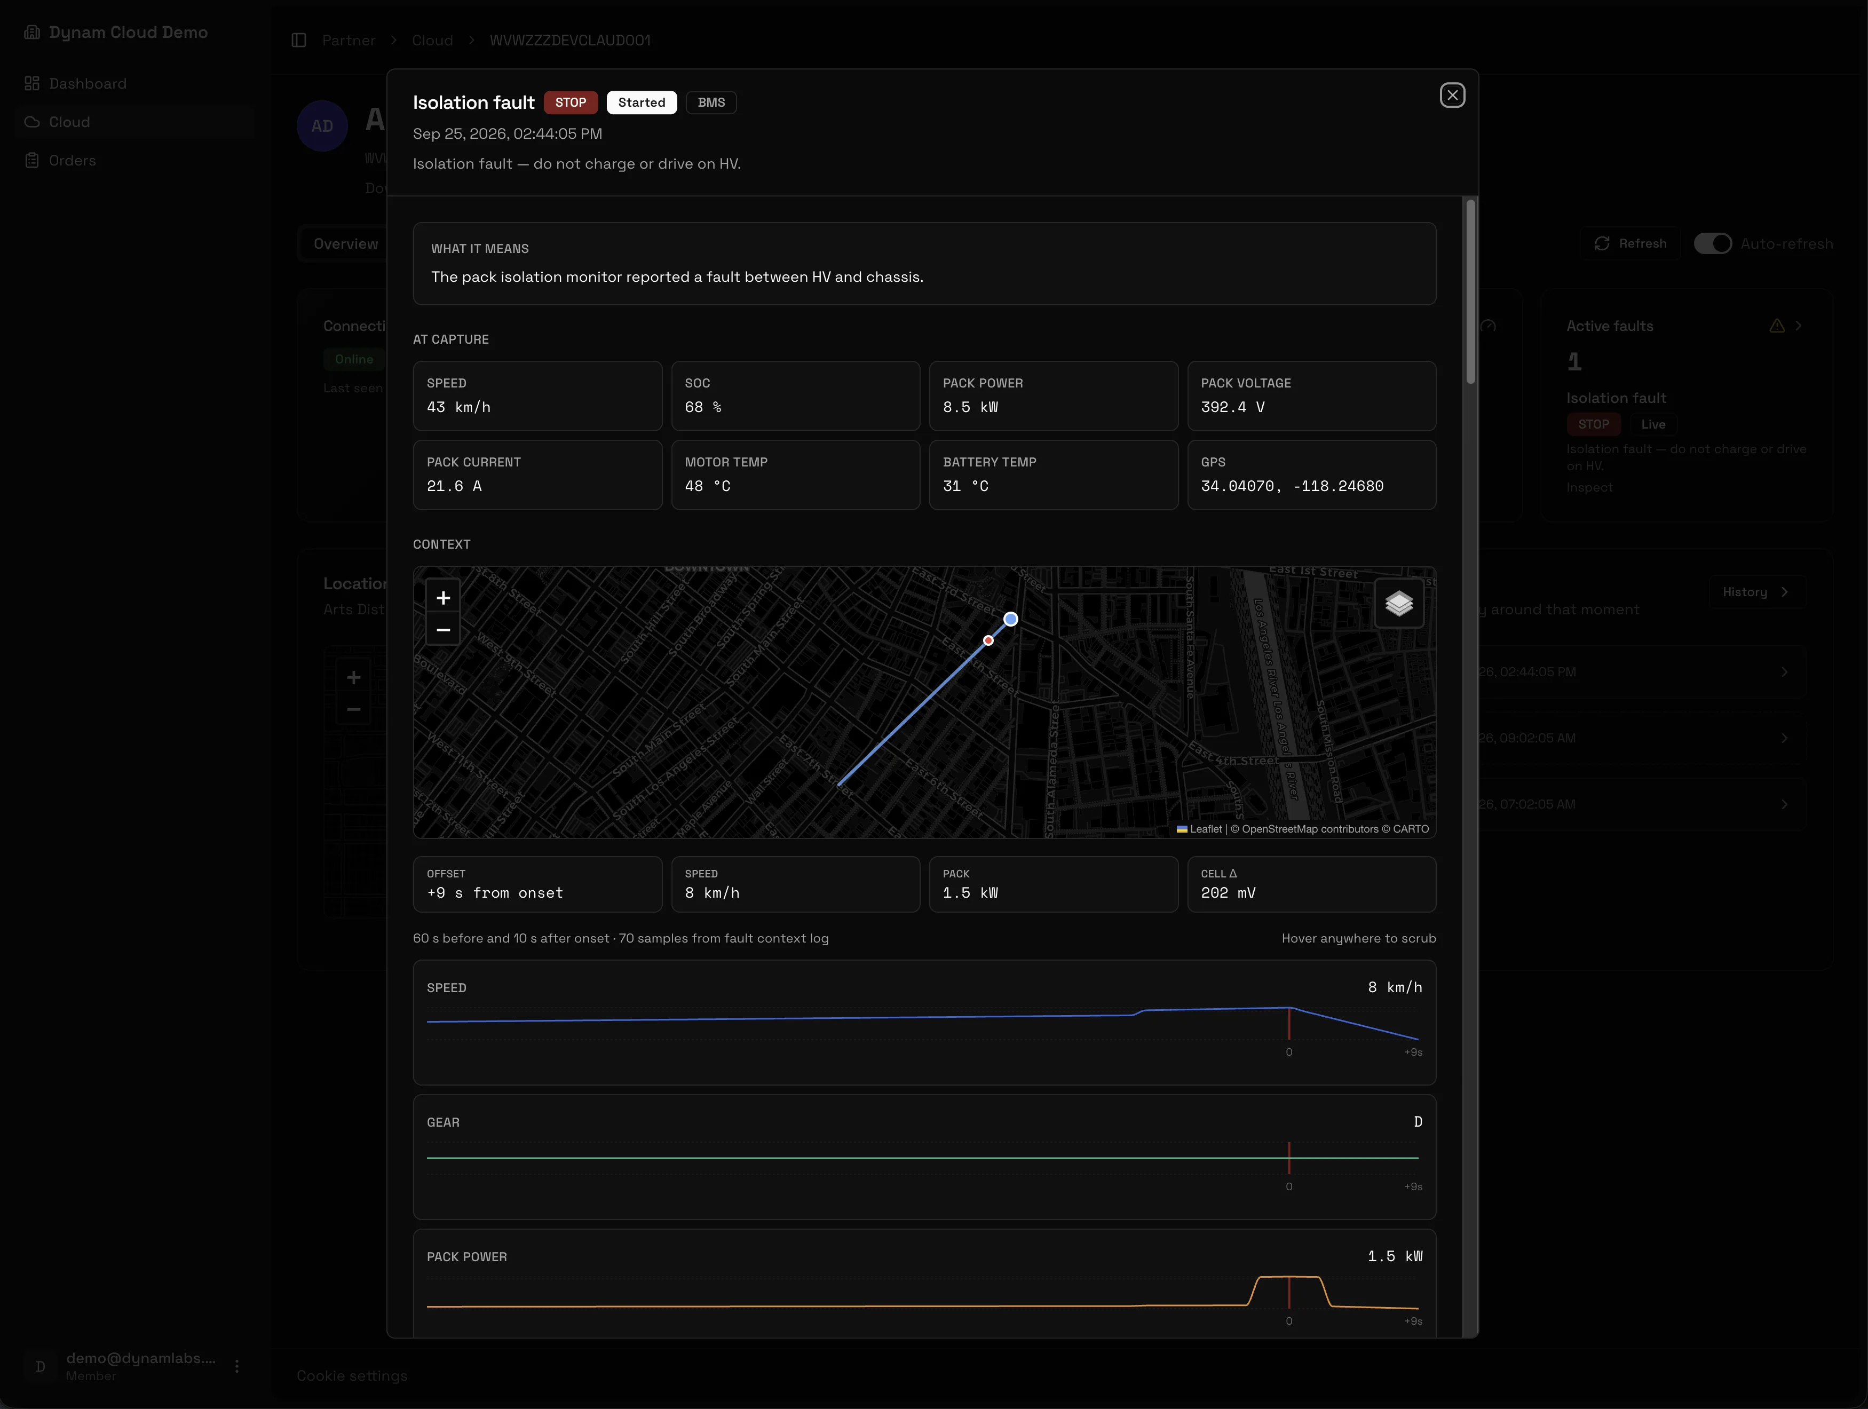
Task: Zoom out on the context map
Action: 442,630
